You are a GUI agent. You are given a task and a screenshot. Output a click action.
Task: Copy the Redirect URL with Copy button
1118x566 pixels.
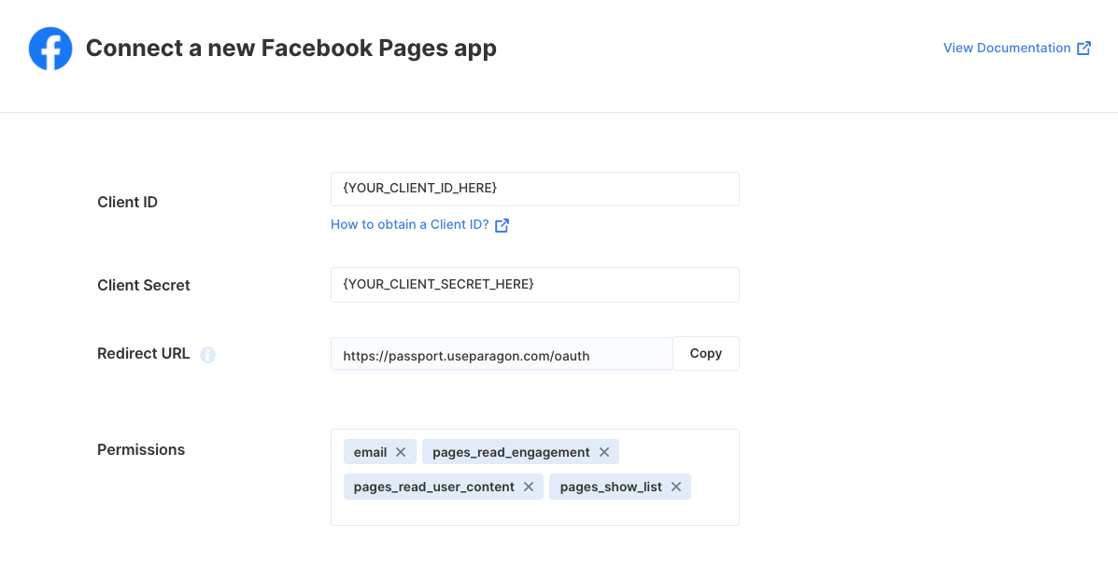click(706, 354)
